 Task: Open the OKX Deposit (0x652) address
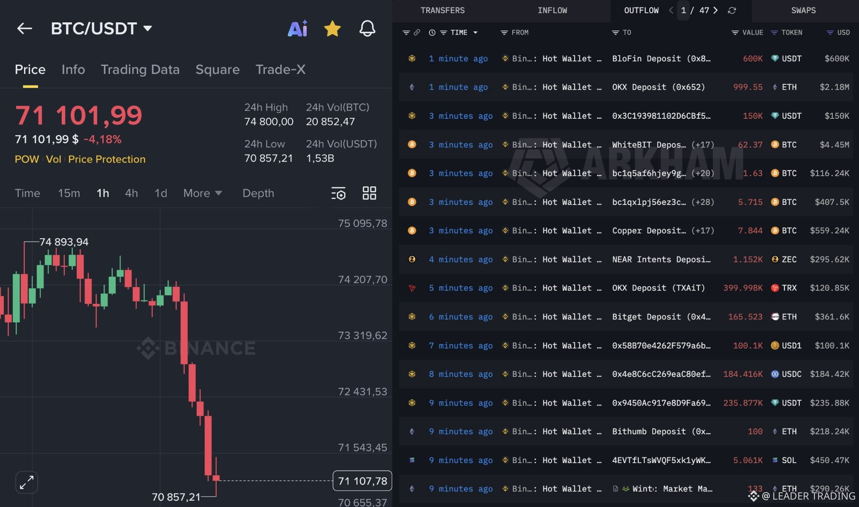tap(658, 87)
